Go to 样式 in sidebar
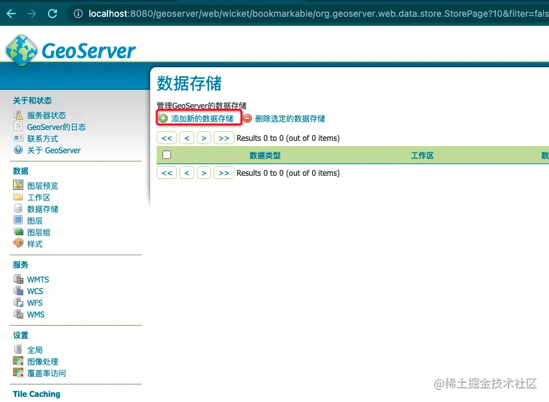The width and height of the screenshot is (549, 402). point(35,244)
